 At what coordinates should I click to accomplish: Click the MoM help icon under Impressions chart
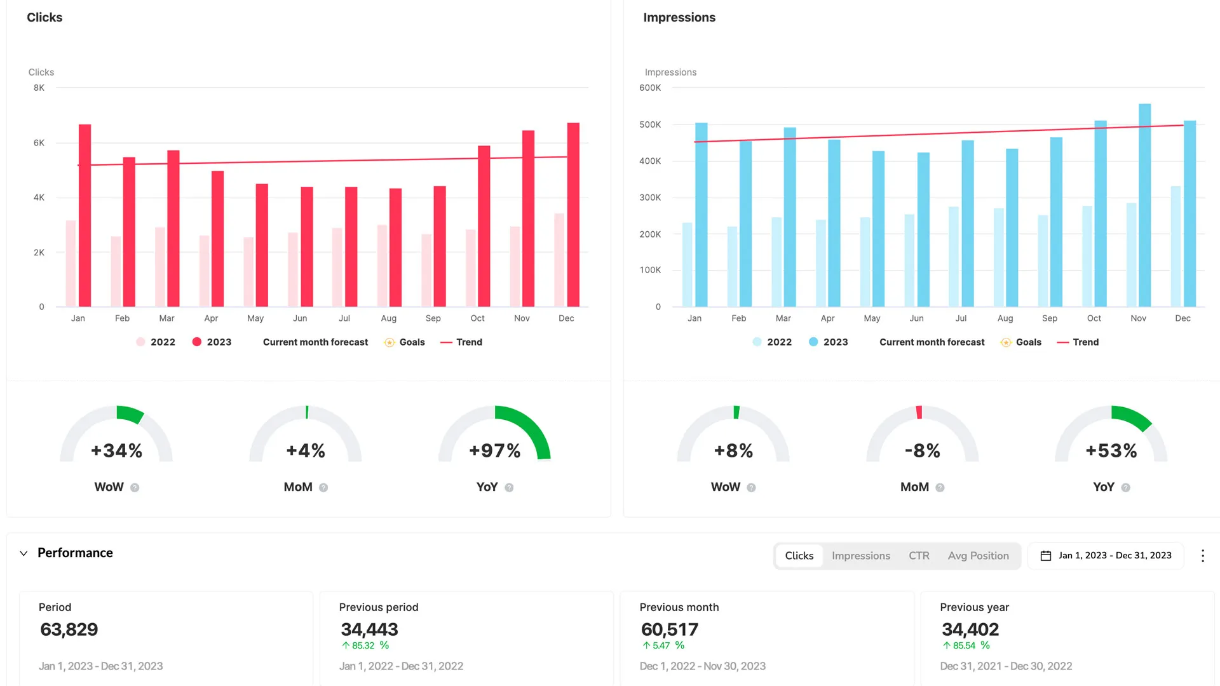click(939, 487)
